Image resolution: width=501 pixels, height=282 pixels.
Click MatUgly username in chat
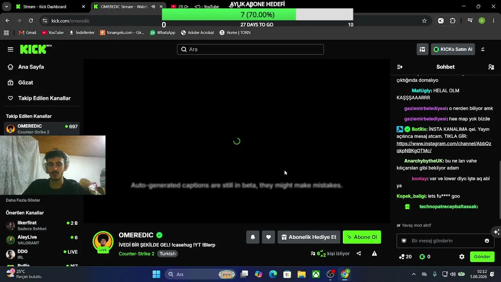421,90
